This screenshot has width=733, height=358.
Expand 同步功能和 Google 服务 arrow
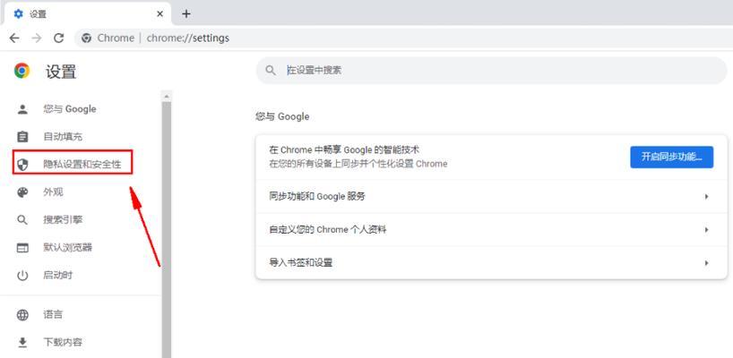(x=707, y=197)
